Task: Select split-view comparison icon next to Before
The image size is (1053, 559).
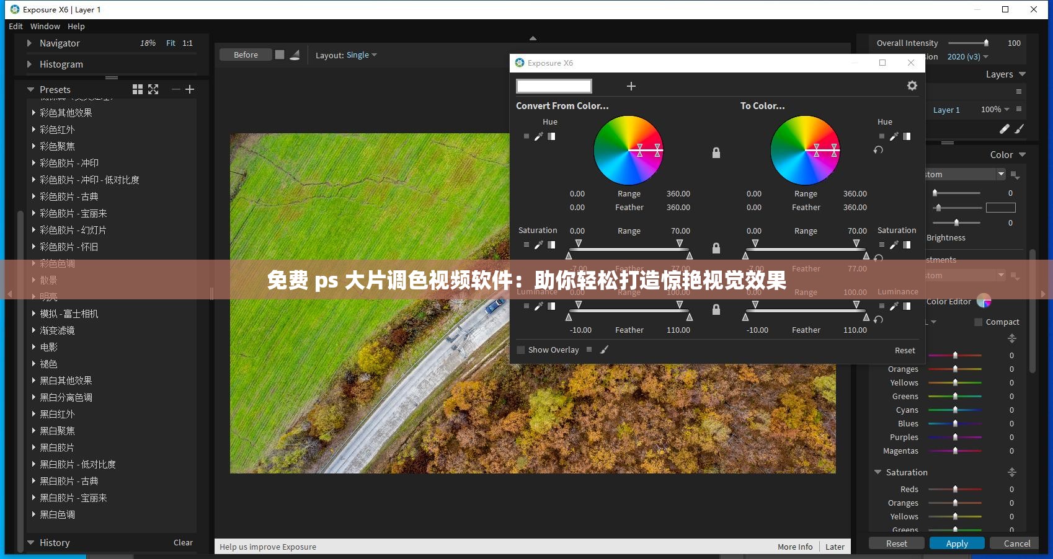Action: click(280, 55)
